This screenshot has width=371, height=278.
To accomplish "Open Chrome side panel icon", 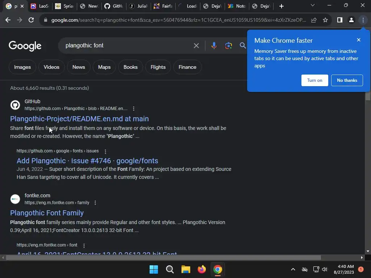I will click(340, 20).
